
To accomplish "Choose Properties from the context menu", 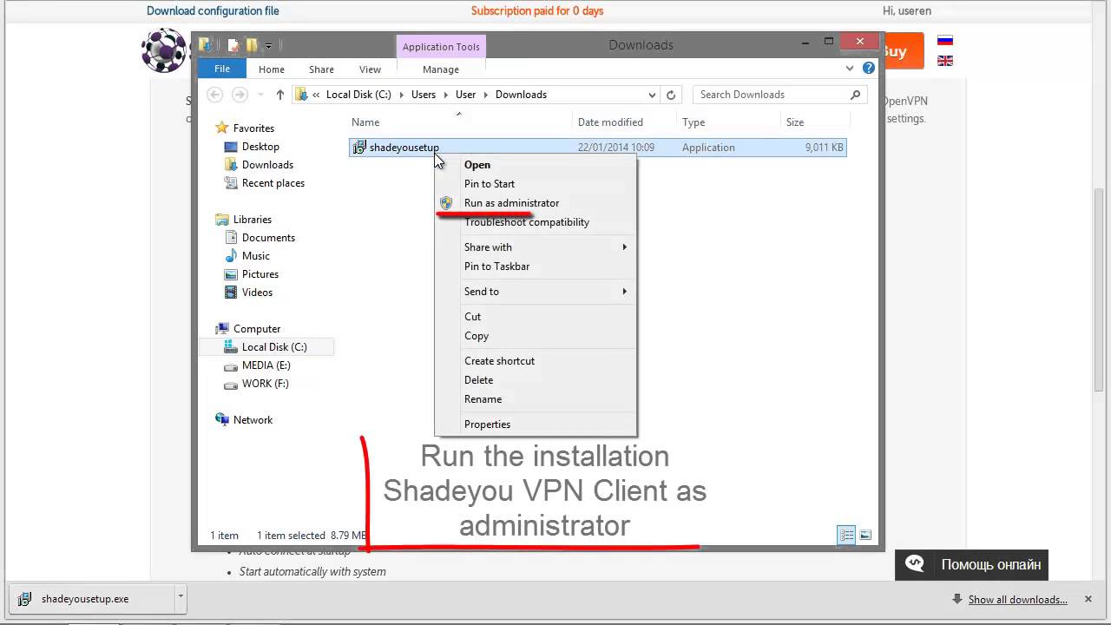I will coord(536,424).
